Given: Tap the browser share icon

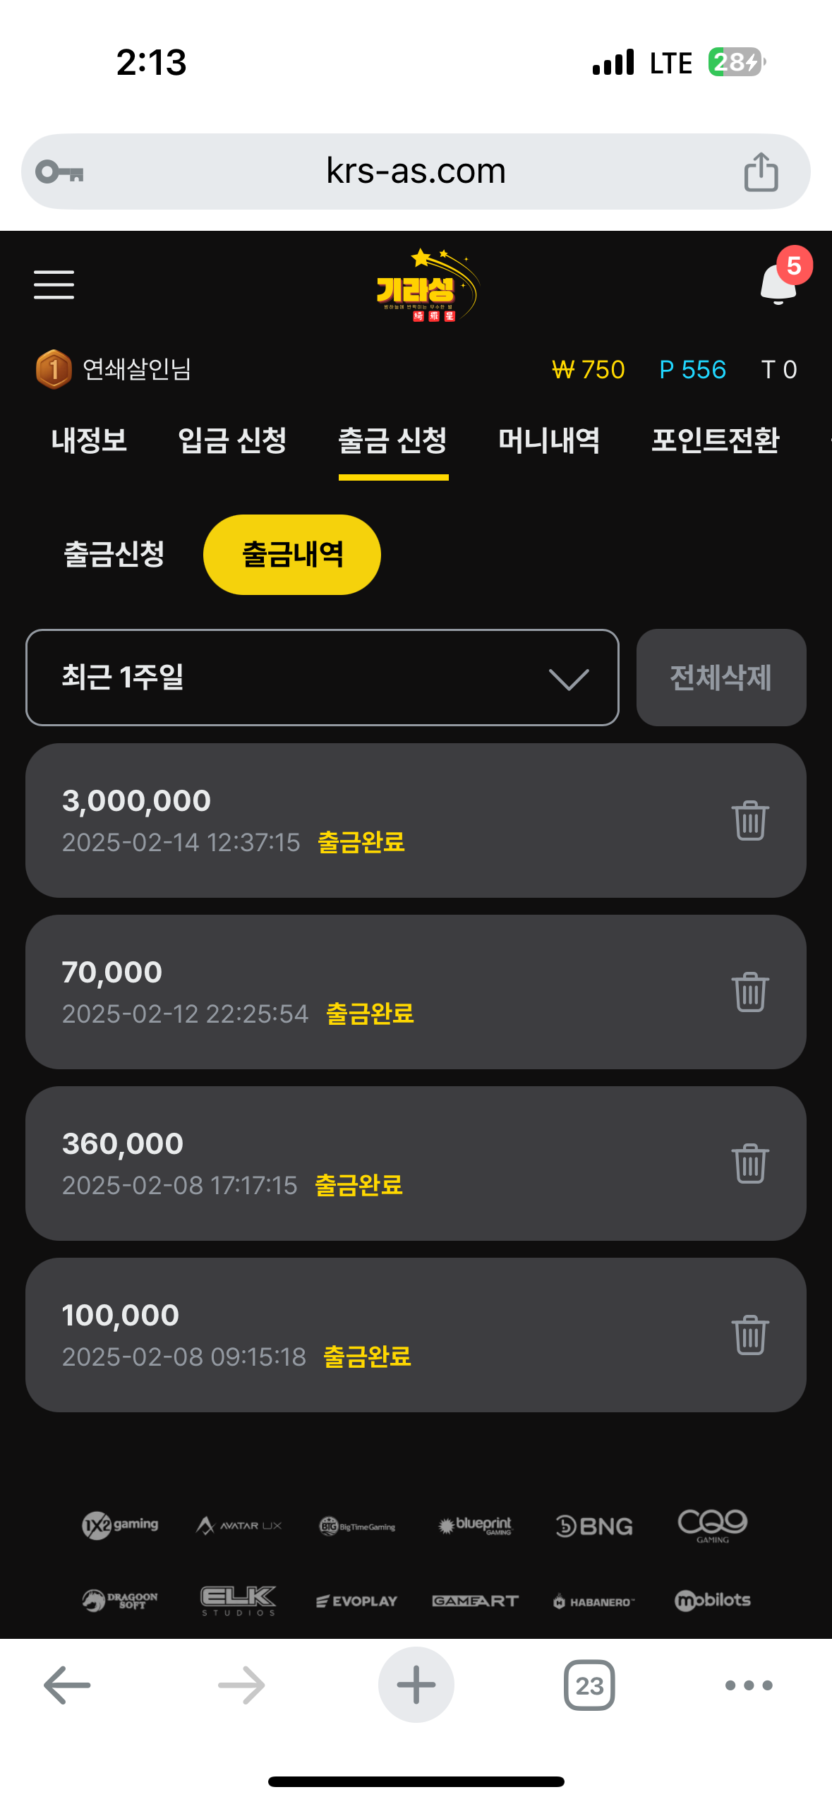Looking at the screenshot, I should 761,172.
